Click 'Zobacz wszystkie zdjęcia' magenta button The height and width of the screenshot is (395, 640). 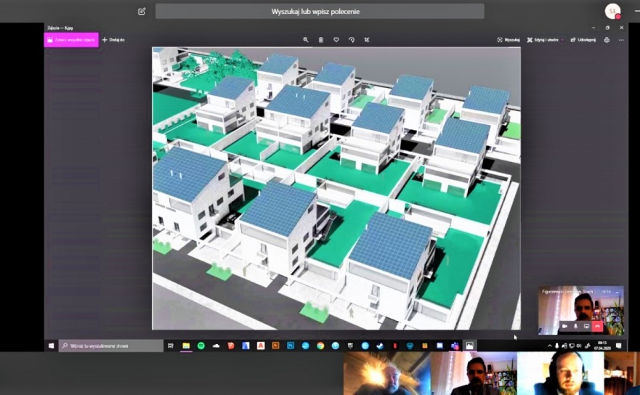[71, 40]
